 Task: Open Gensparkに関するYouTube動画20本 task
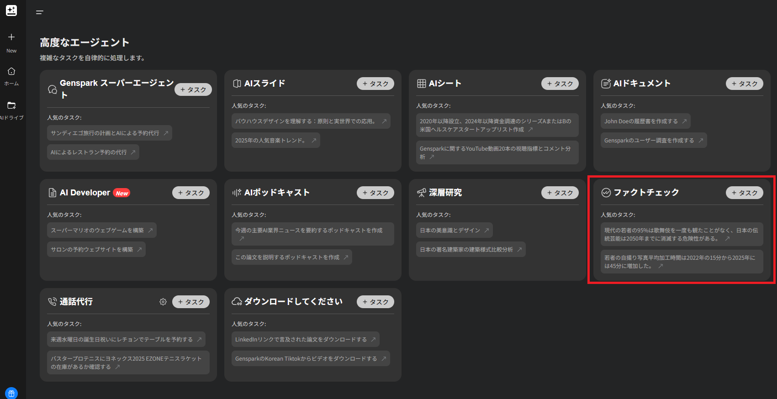pyautogui.click(x=497, y=152)
